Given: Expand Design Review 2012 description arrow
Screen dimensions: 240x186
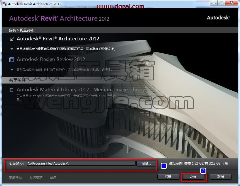Looking at the screenshot, I should (x=12, y=70).
